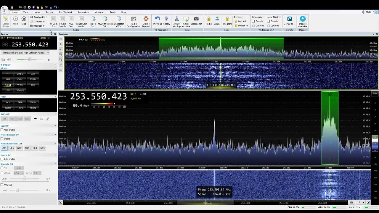The image size is (379, 213).
Task: Open the Radio Configuration tool
Action: click(134, 19)
